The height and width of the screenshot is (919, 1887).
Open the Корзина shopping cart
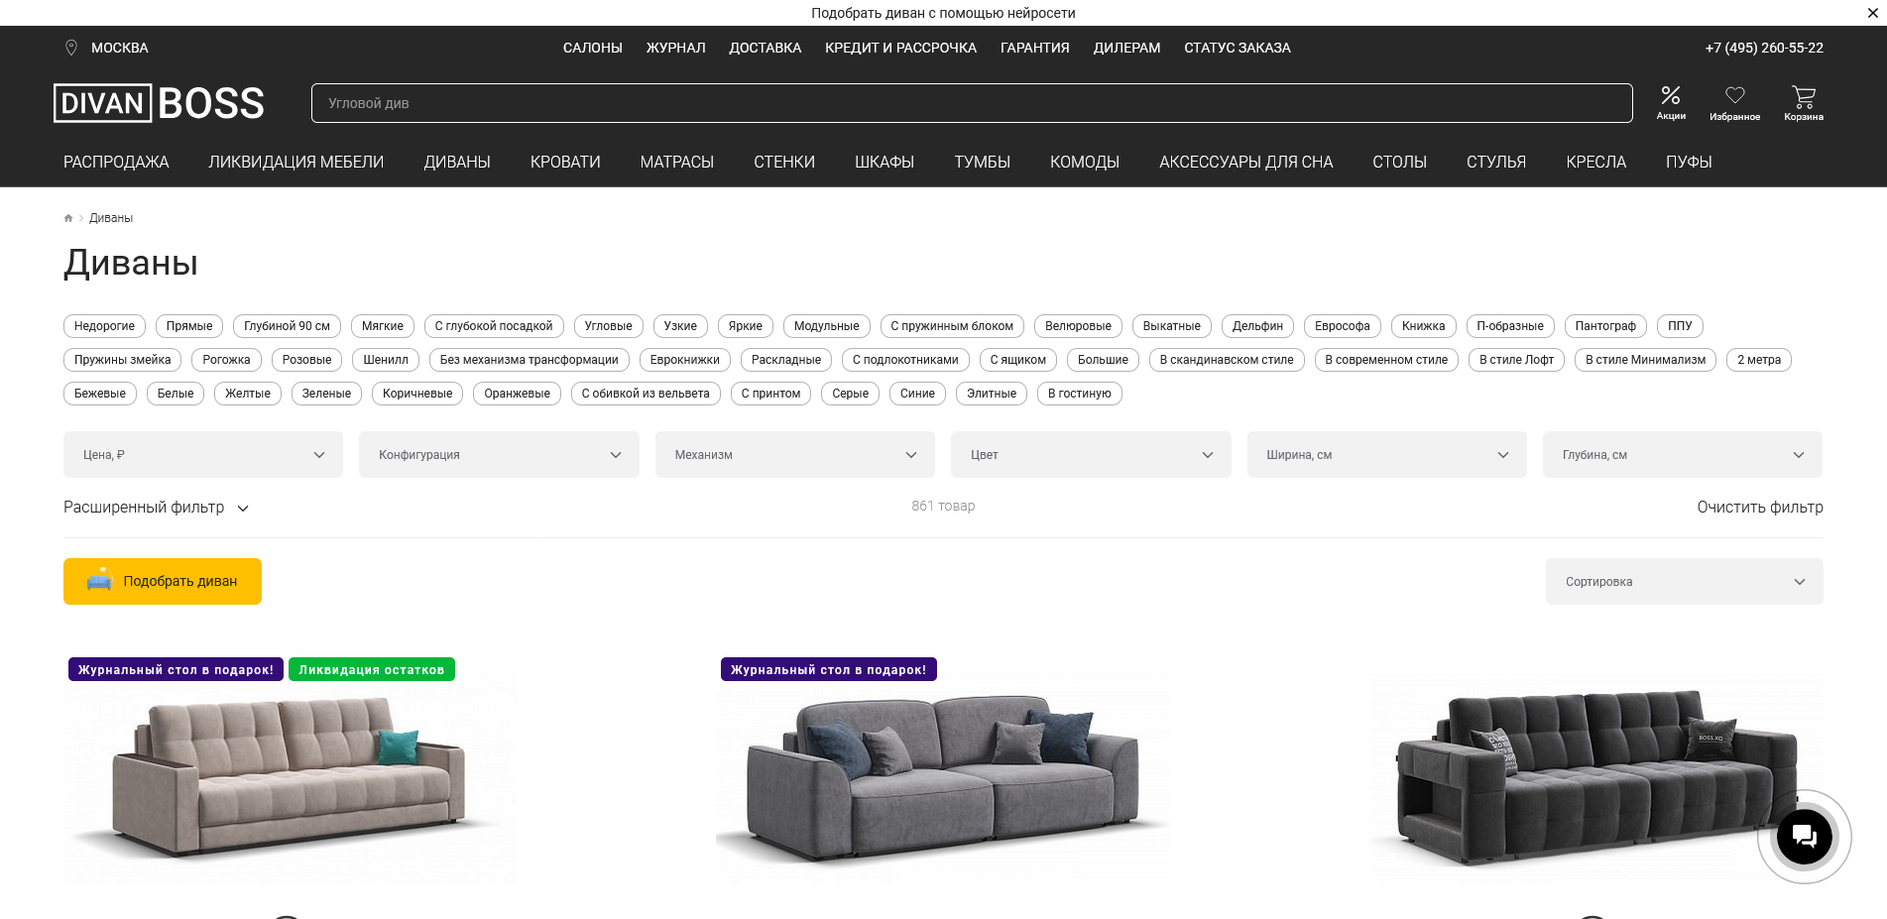pyautogui.click(x=1803, y=97)
